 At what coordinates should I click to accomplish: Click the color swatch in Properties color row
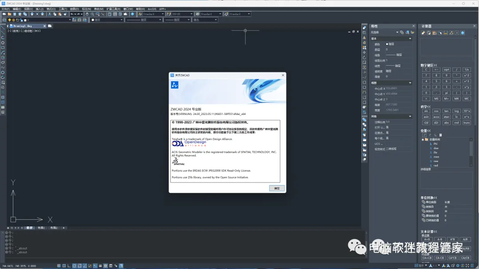pos(387,44)
